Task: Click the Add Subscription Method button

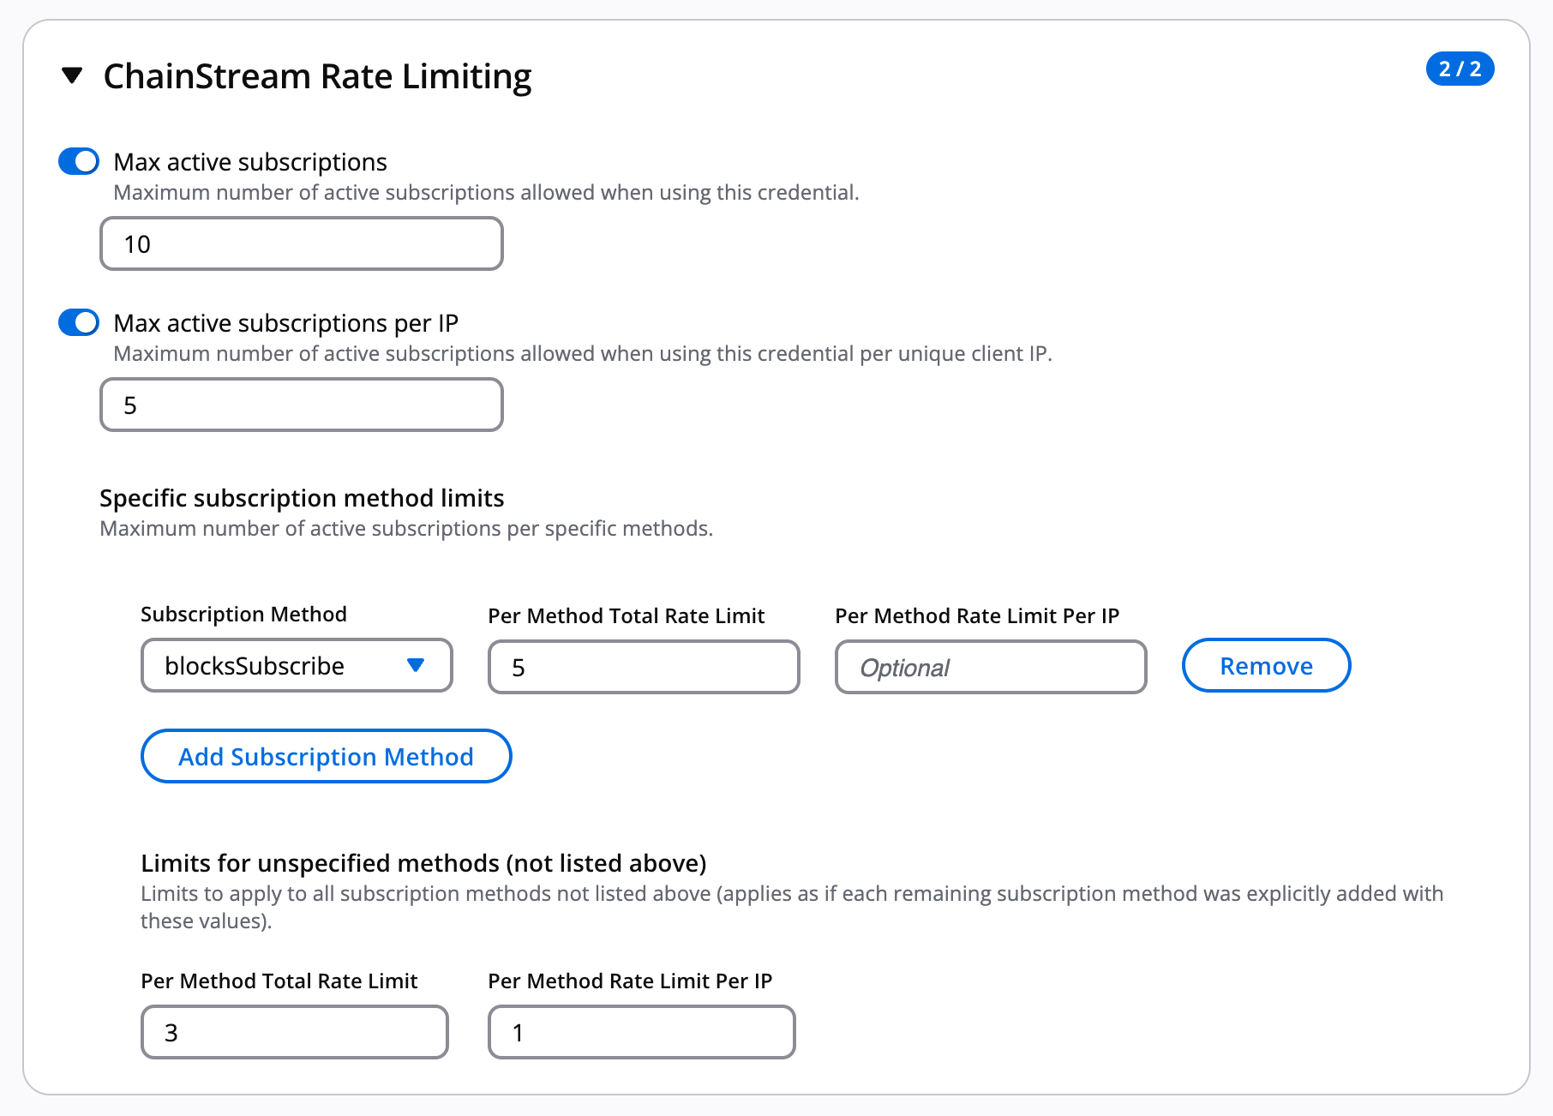Action: coord(326,756)
